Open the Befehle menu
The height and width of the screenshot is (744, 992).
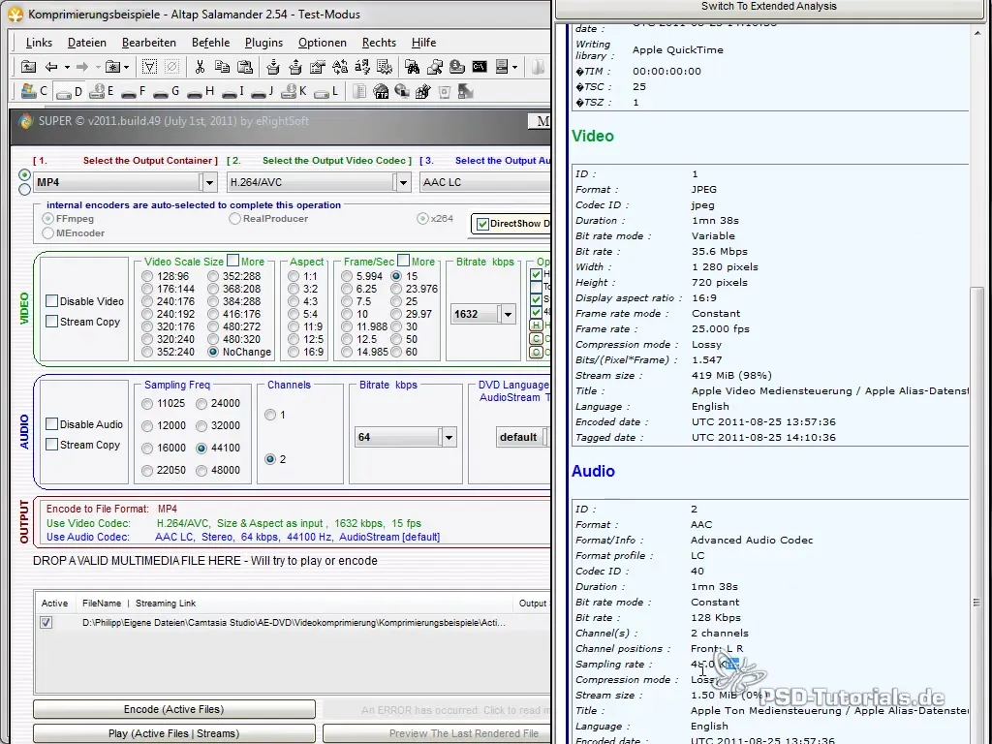210,43
